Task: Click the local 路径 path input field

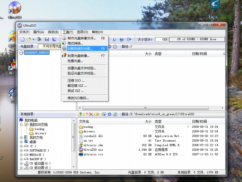Action: point(178,114)
